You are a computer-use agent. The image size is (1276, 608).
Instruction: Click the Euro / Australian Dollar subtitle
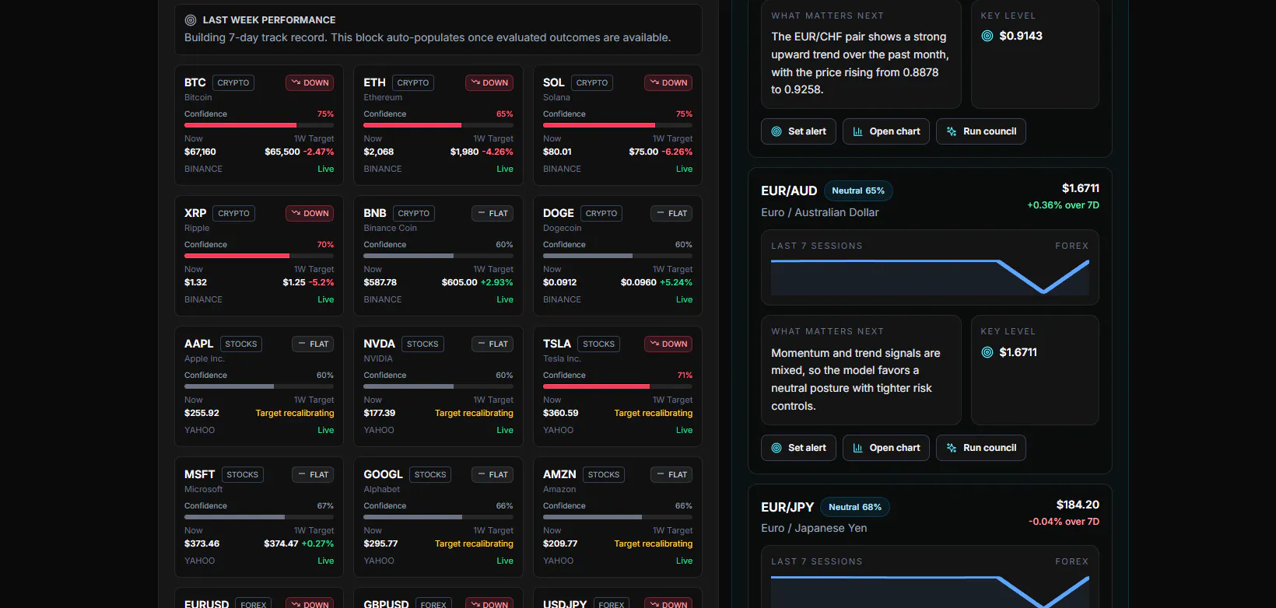tap(820, 212)
